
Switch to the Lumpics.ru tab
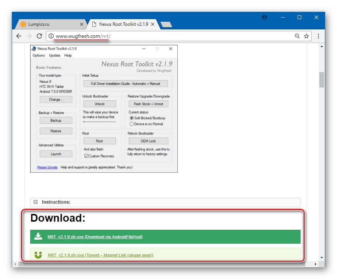tap(51, 24)
